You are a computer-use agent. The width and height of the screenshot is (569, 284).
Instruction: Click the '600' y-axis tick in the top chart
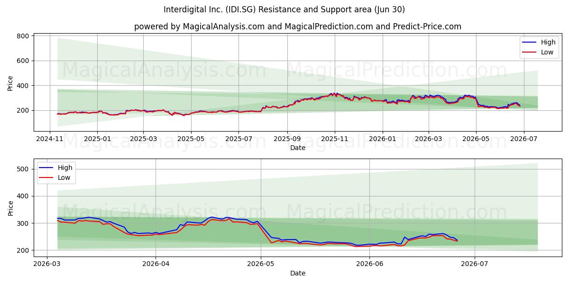point(24,61)
